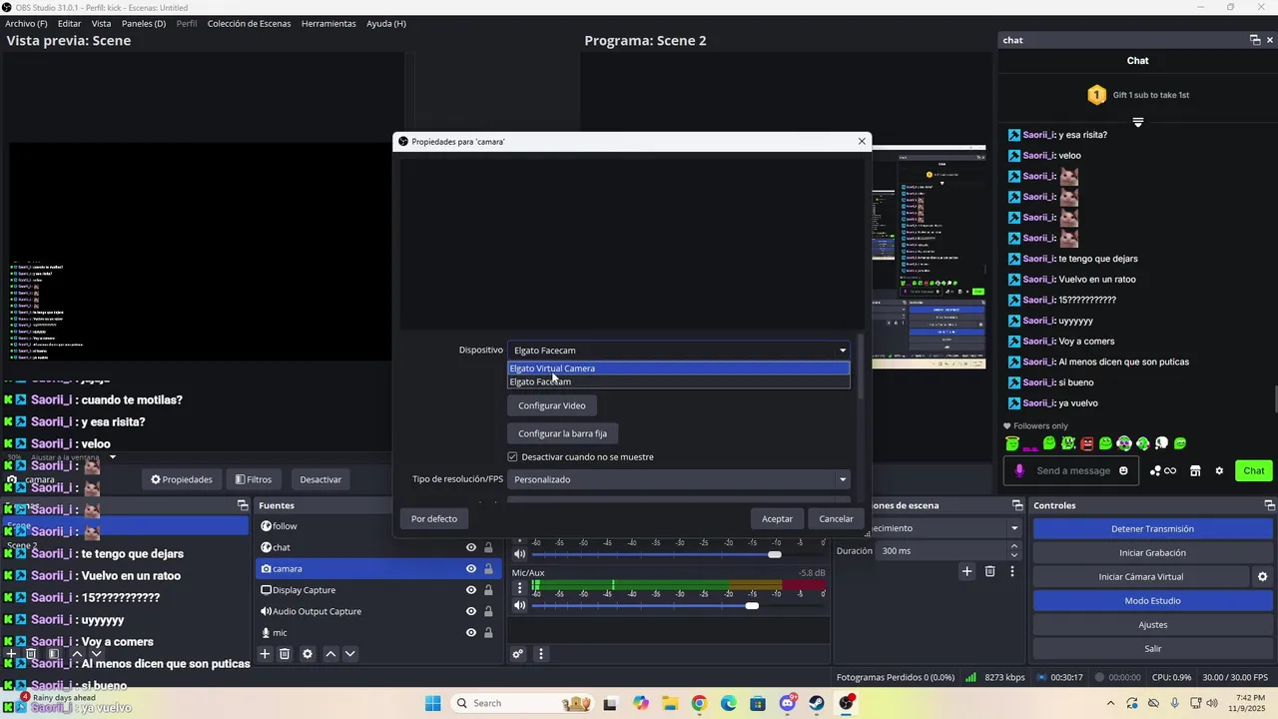
Task: Hide the Audio Output Capture source
Action: point(471,611)
